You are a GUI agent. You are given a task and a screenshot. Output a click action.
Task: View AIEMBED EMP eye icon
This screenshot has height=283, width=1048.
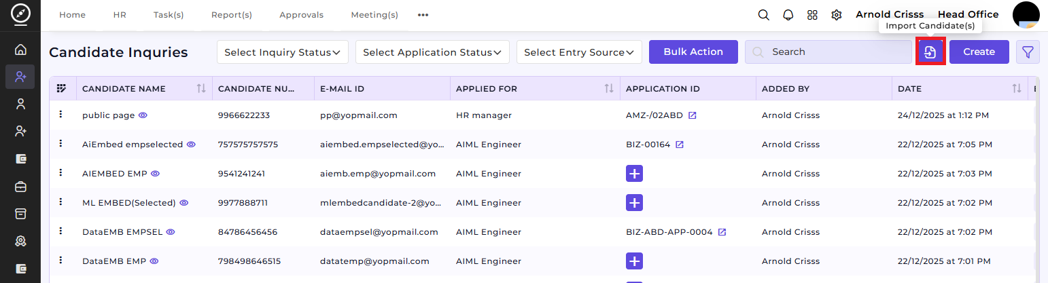point(155,174)
